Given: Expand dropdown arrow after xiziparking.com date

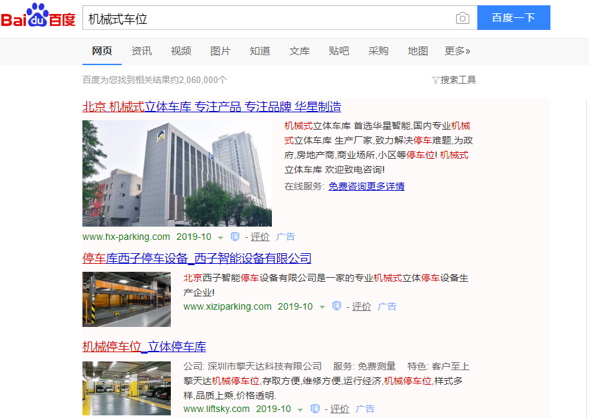Looking at the screenshot, I should click(x=322, y=307).
